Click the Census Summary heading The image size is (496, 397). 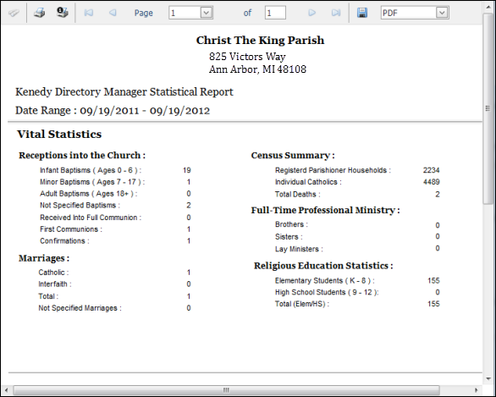[x=293, y=155]
